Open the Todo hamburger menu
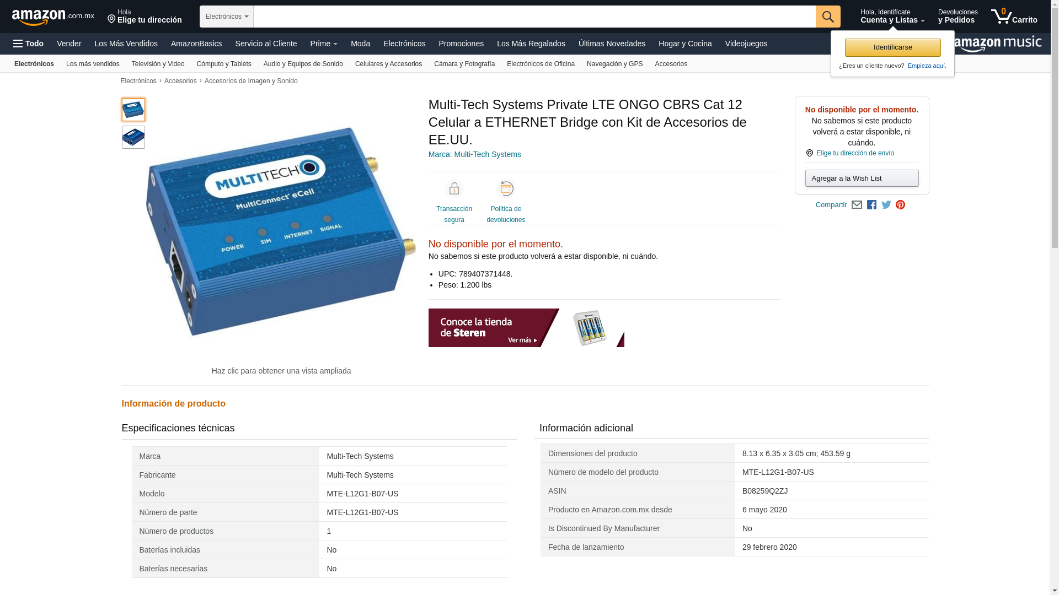The width and height of the screenshot is (1059, 595). point(28,44)
